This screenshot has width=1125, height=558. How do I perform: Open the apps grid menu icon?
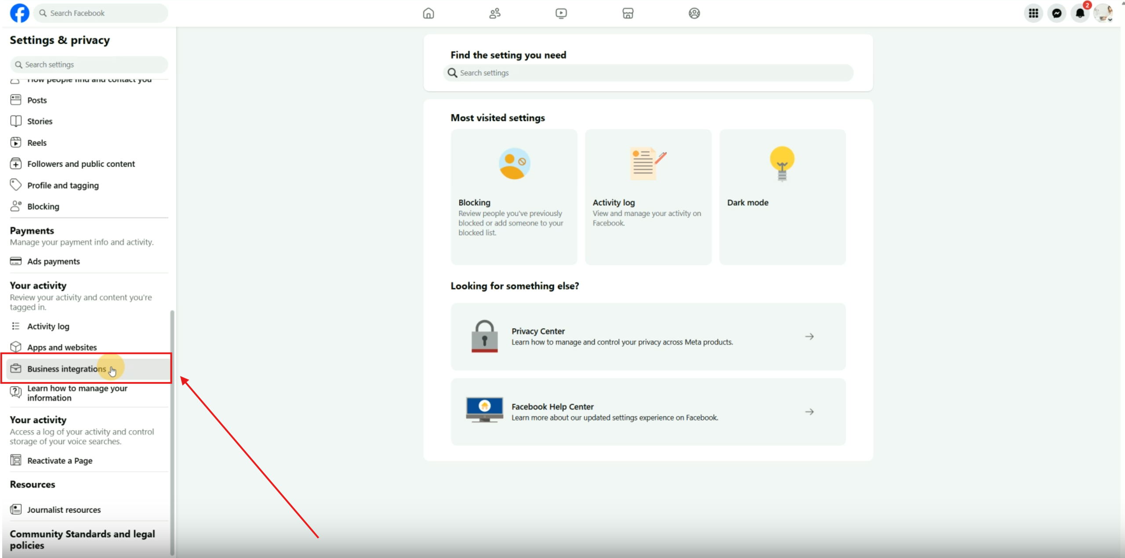tap(1034, 13)
